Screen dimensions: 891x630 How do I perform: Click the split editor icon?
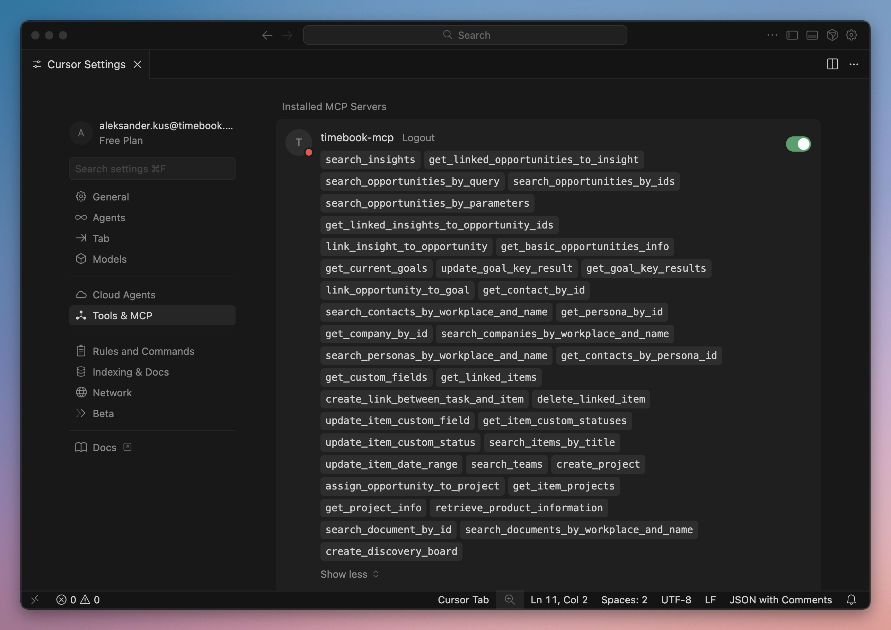(832, 64)
